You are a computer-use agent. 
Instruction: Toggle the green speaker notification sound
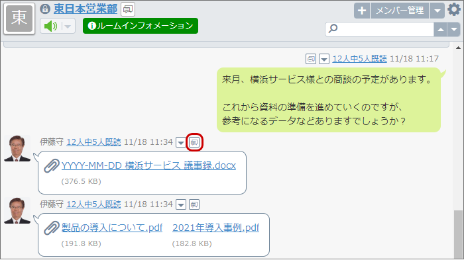point(51,26)
